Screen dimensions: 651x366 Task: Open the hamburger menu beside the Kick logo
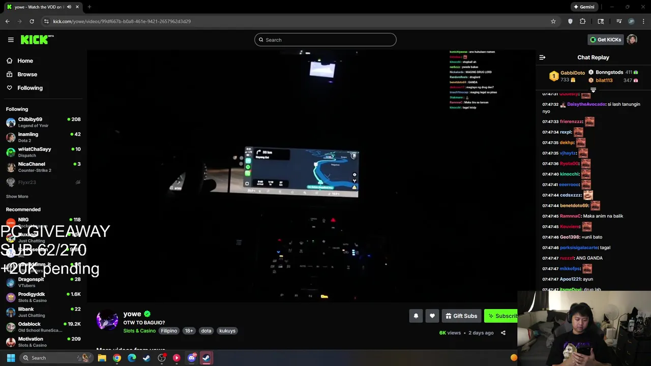click(x=11, y=40)
